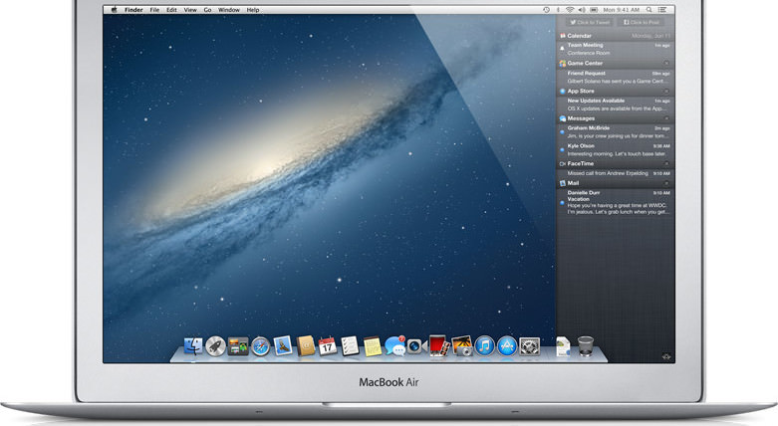Open the File menu
Viewport: 778px width, 426px height.
[154, 9]
